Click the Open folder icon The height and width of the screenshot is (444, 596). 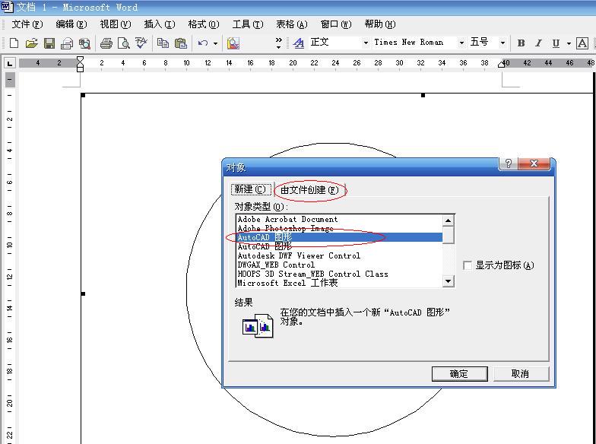32,43
